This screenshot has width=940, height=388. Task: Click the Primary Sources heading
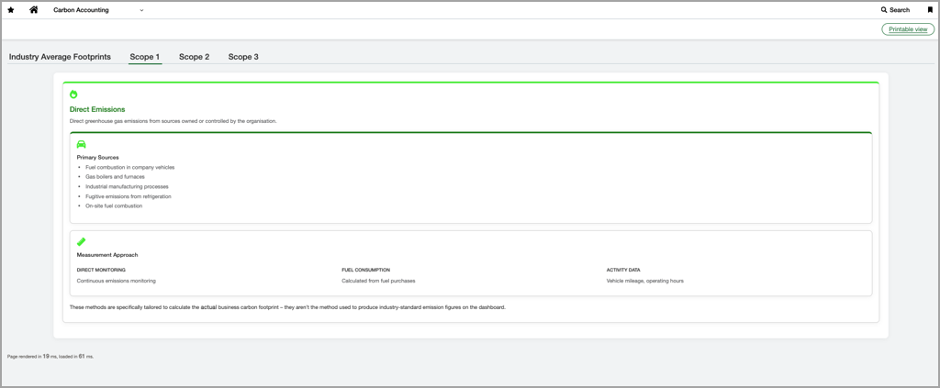[97, 158]
